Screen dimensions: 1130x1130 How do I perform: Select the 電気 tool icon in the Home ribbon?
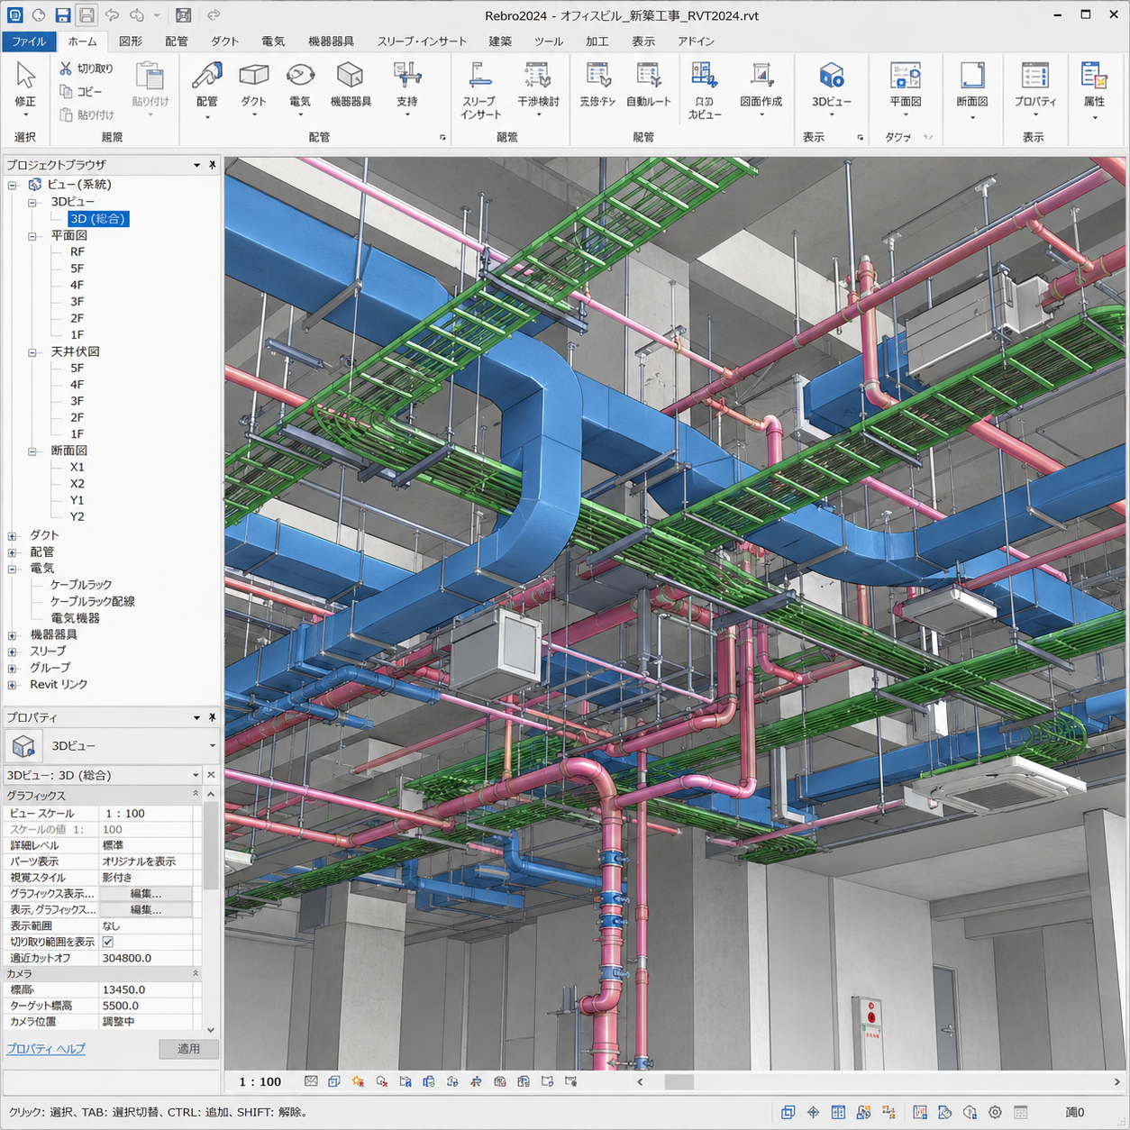point(300,76)
